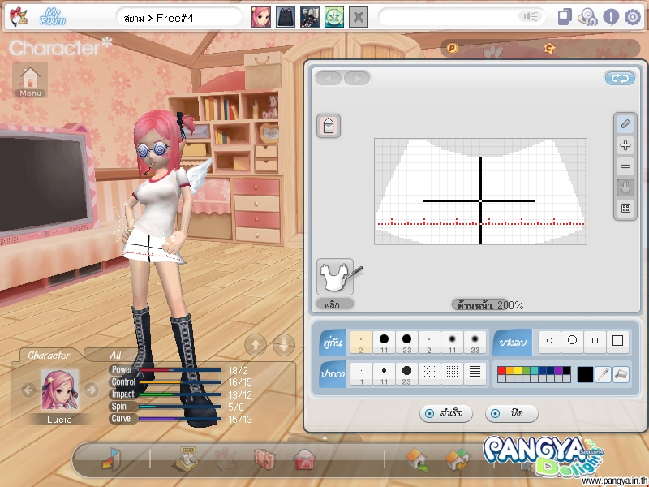Pick the yellow color swatch
Screen dimensions: 649x487
click(518, 370)
